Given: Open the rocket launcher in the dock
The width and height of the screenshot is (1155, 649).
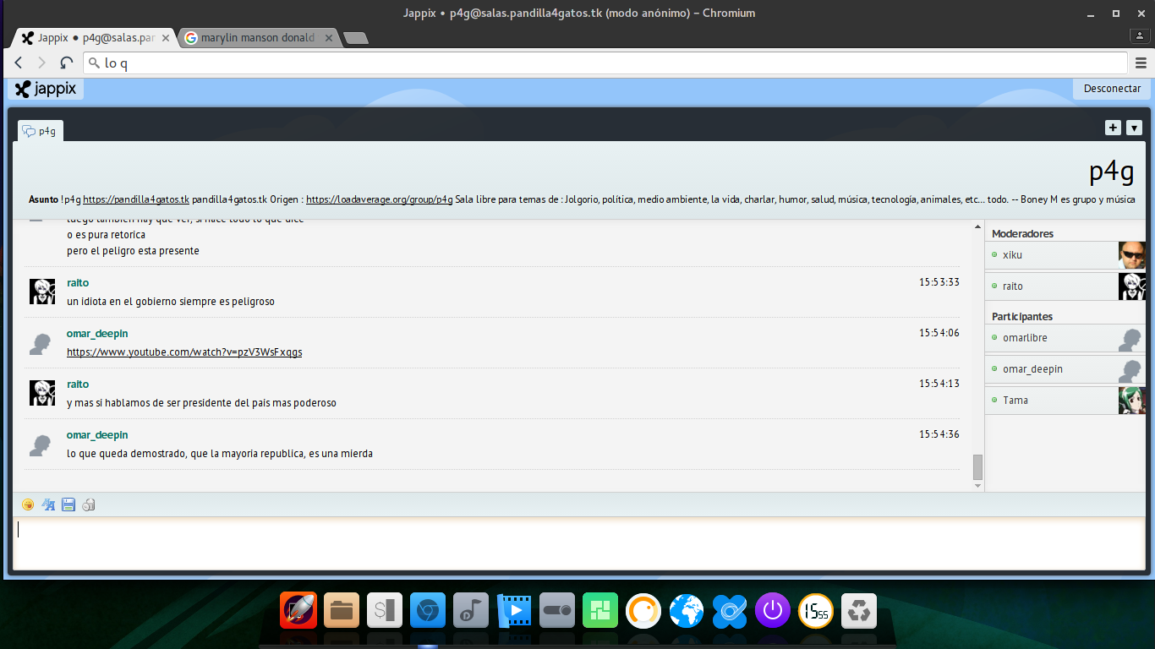Looking at the screenshot, I should (298, 610).
